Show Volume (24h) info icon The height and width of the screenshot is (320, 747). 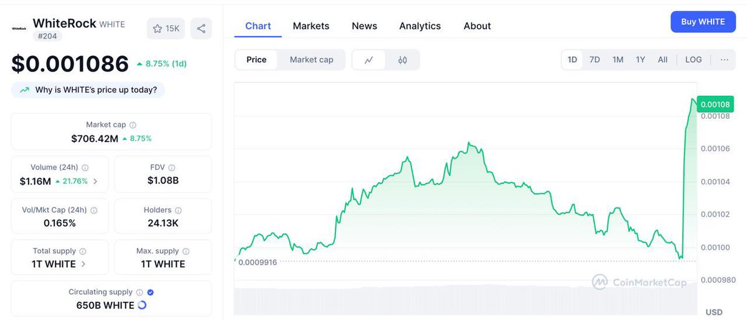click(85, 167)
